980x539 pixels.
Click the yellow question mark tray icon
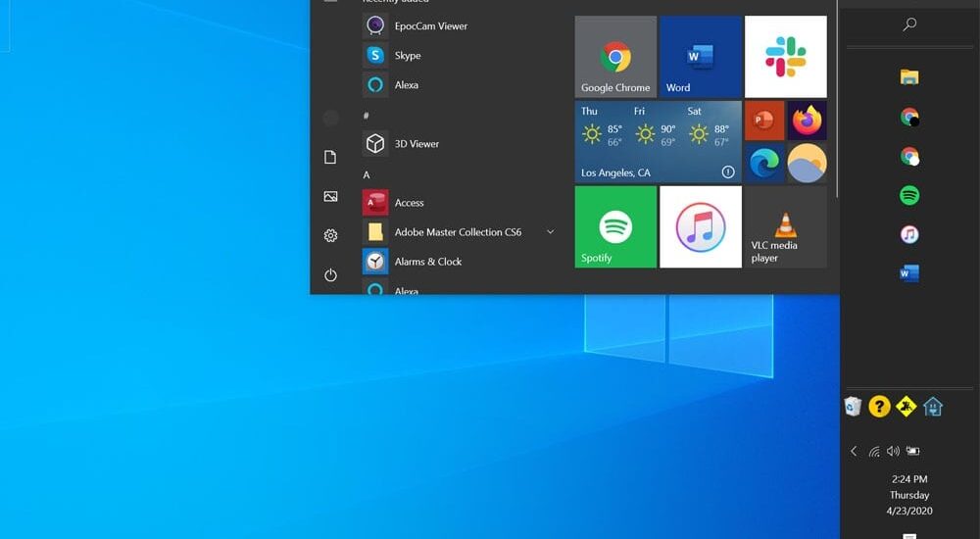click(879, 407)
